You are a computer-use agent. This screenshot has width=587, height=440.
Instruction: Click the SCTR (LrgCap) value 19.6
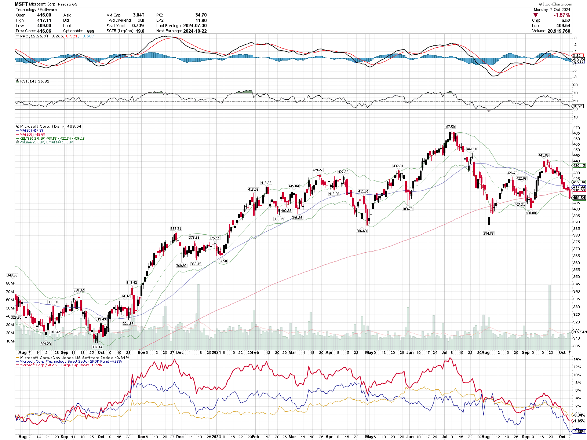point(140,31)
